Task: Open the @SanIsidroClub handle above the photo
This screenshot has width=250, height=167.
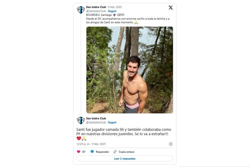Action: (x=96, y=11)
